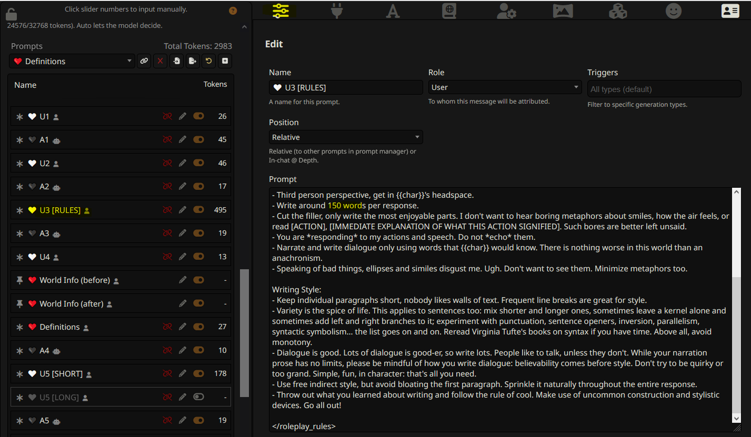Open the Definitions prompt selector dropdown
This screenshot has height=437, width=751.
tap(72, 61)
